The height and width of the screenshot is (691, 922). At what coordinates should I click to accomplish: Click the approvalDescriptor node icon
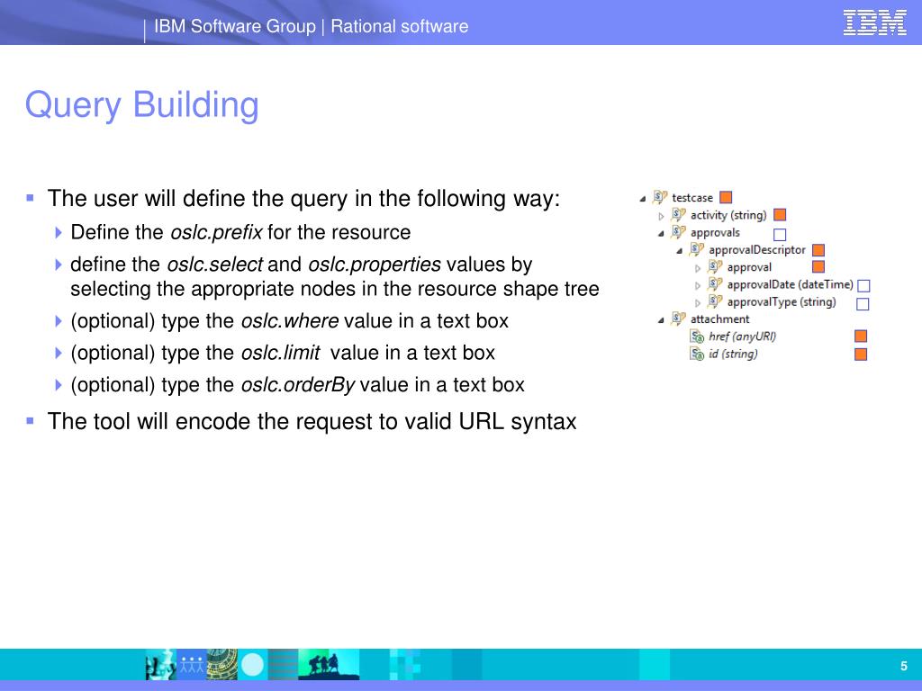click(697, 250)
